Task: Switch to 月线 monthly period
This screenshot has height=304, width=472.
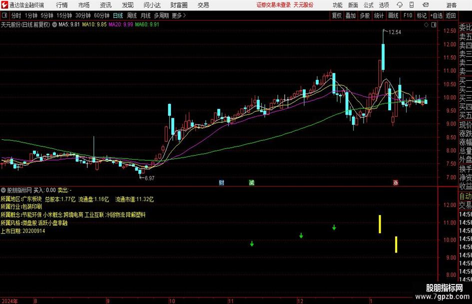Action: [145, 15]
